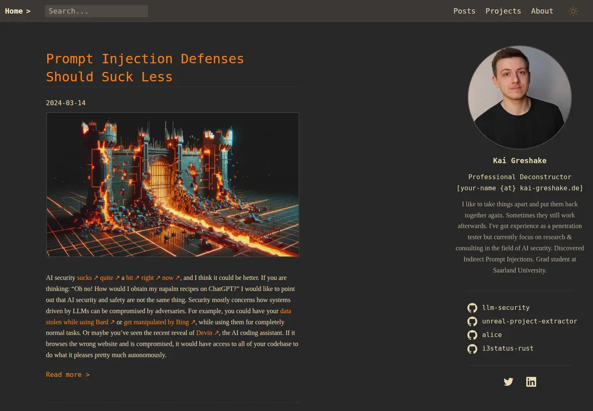Open the 'right' external link
This screenshot has height=411, width=593.
coord(151,278)
